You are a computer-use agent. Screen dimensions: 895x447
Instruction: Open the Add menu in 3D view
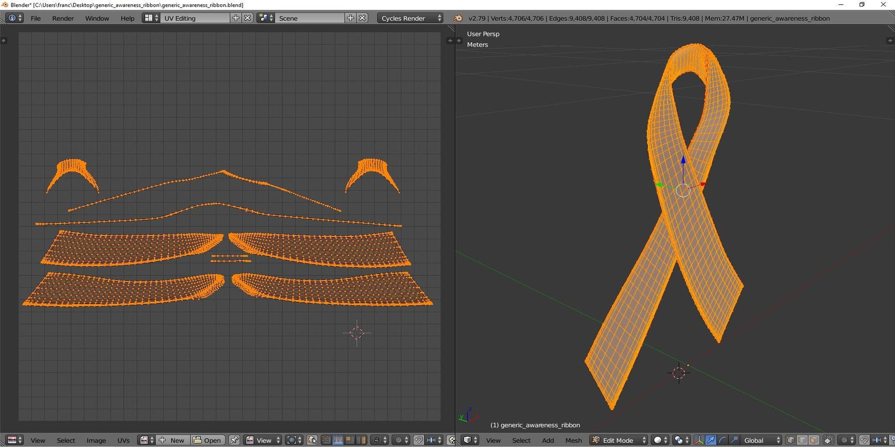pyautogui.click(x=548, y=440)
